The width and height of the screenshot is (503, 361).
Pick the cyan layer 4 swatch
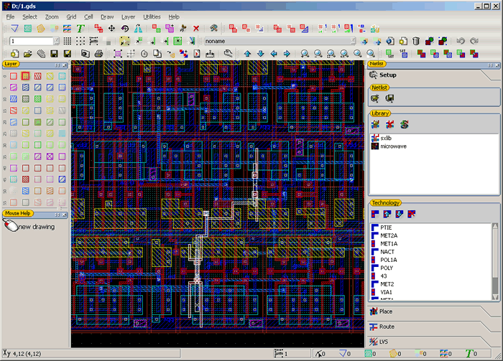[62, 76]
